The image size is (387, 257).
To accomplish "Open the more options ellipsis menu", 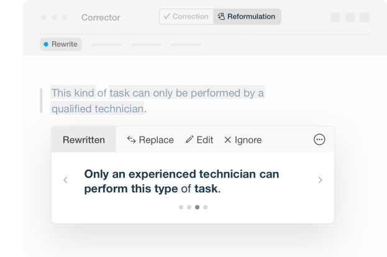I will point(319,140).
